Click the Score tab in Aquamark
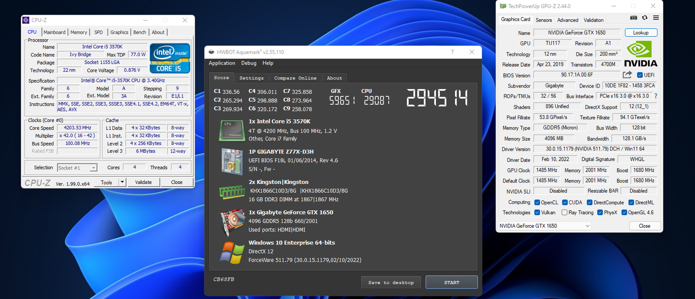This screenshot has height=299, width=695. pyautogui.click(x=222, y=77)
